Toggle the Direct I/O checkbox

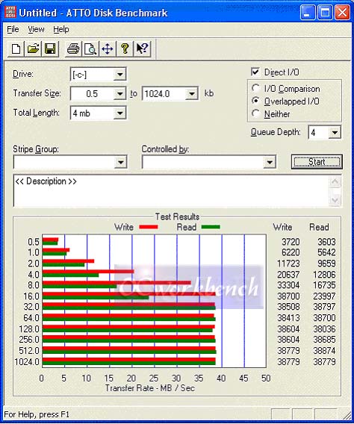(255, 72)
